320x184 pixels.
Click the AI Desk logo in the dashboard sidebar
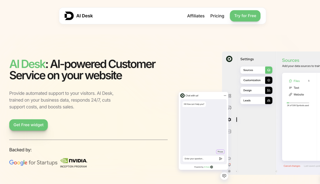(229, 59)
